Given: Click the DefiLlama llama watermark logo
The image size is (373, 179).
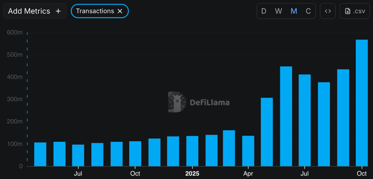Looking at the screenshot, I should (177, 102).
